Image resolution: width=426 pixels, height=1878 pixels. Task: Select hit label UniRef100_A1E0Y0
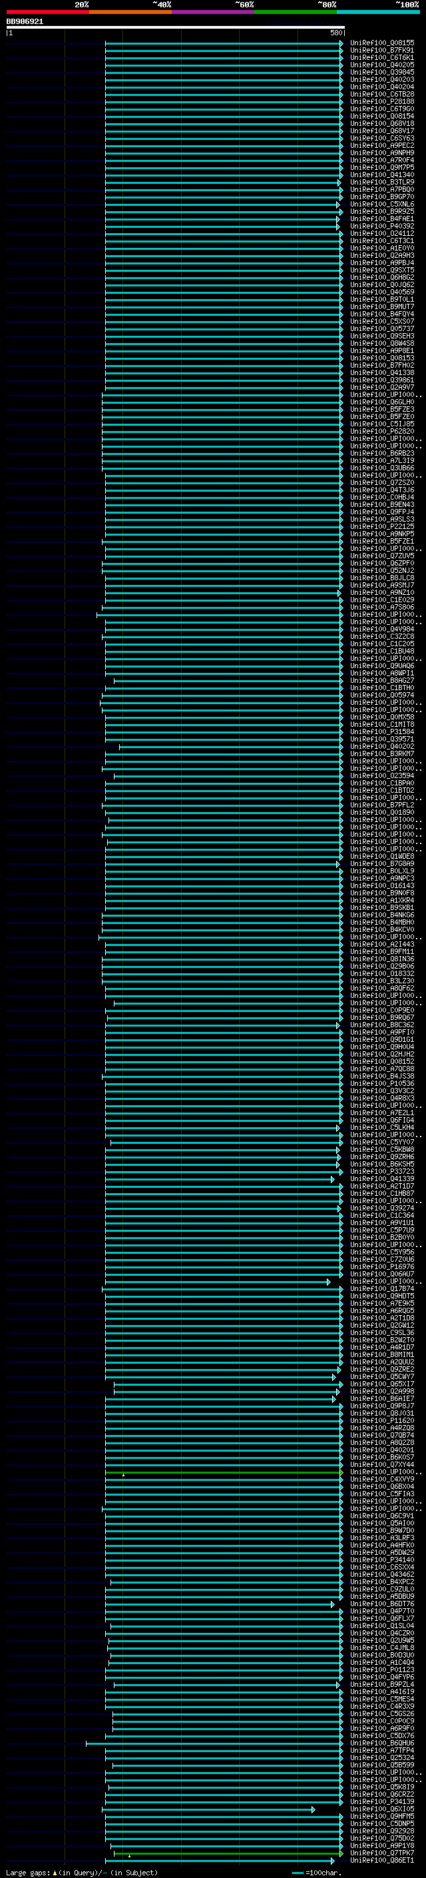tap(381, 248)
